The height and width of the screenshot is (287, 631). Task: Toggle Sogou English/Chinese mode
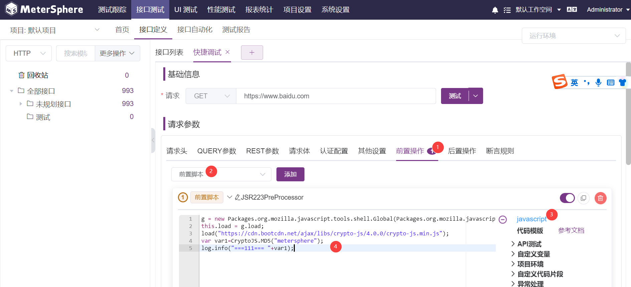tap(574, 82)
